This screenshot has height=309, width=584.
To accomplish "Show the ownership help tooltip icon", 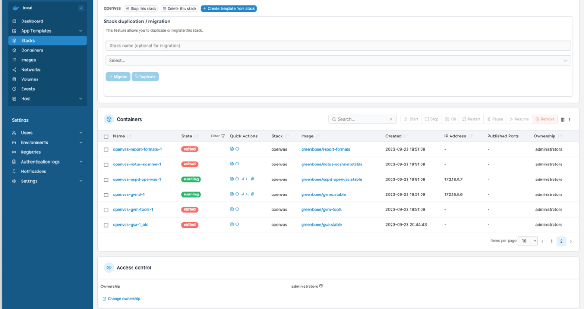I will 321,286.
